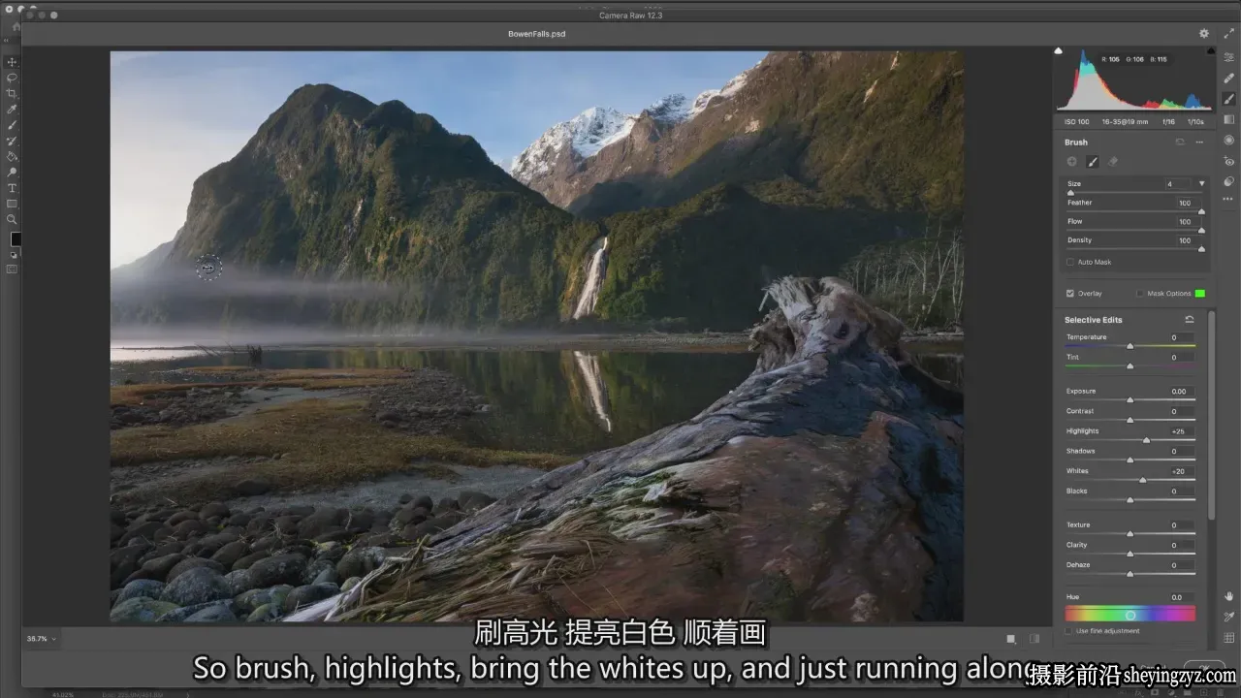Open the more image settings ellipsis
This screenshot has width=1241, height=698.
(1228, 199)
